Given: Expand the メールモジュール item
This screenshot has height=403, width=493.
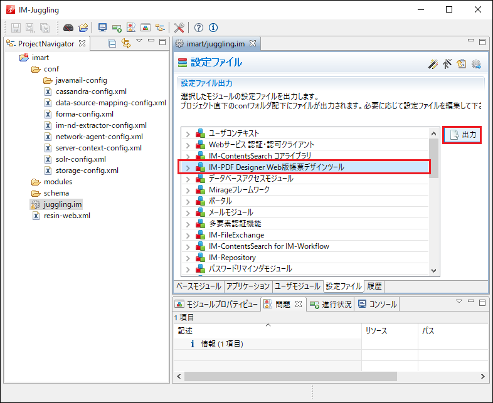Looking at the screenshot, I should click(188, 213).
